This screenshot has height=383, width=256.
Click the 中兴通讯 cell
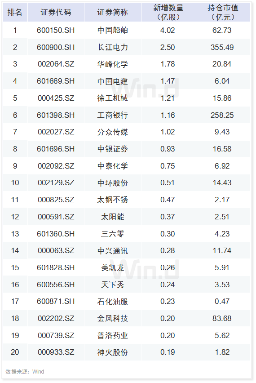tap(112, 250)
